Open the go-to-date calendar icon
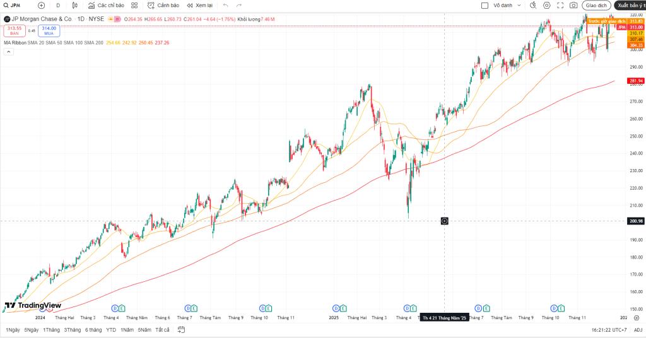Viewport: 646px width, 338px height. 180,330
